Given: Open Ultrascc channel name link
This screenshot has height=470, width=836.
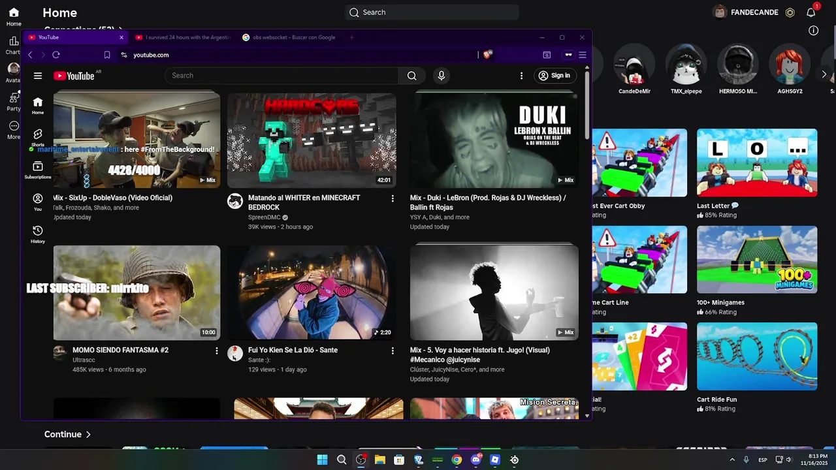Looking at the screenshot, I should (x=84, y=360).
